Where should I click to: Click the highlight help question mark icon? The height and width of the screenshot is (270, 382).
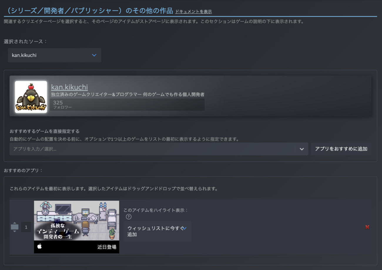click(x=128, y=217)
